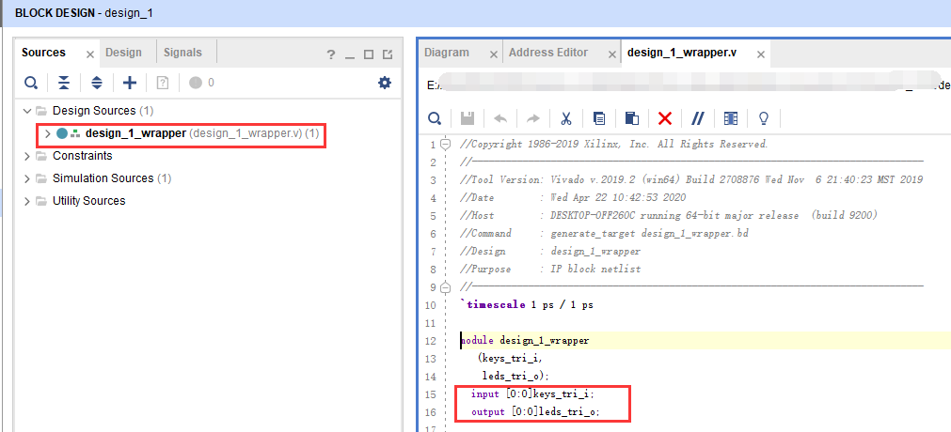Screen dimensions: 951x432
Task: Open the Diagram tab
Action: pos(447,52)
